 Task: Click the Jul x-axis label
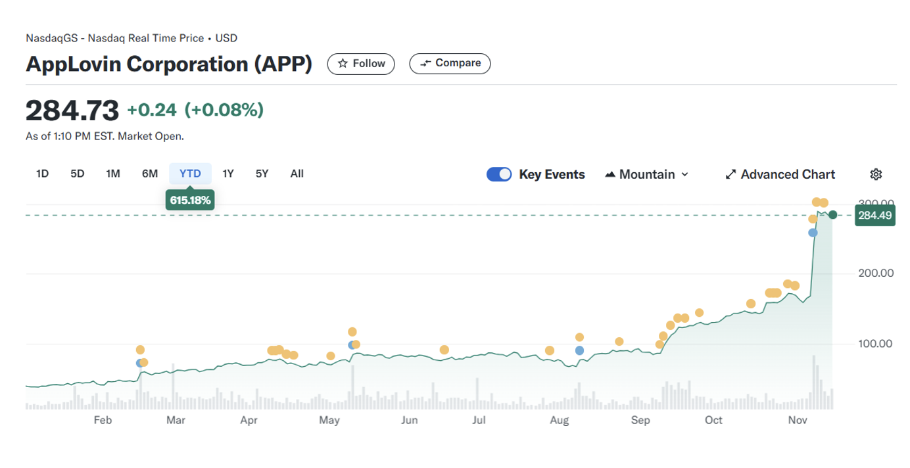479,420
